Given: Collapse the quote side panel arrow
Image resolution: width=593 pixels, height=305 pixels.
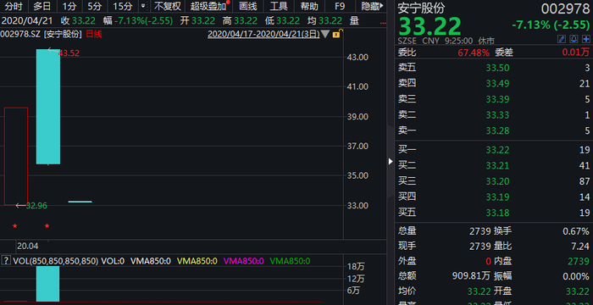Looking at the screenshot, I should pyautogui.click(x=391, y=162).
